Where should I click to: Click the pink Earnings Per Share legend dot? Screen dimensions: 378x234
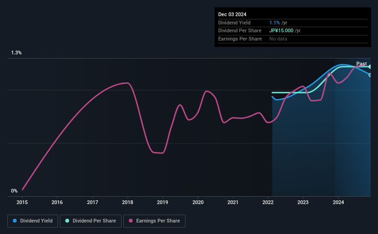click(x=131, y=221)
